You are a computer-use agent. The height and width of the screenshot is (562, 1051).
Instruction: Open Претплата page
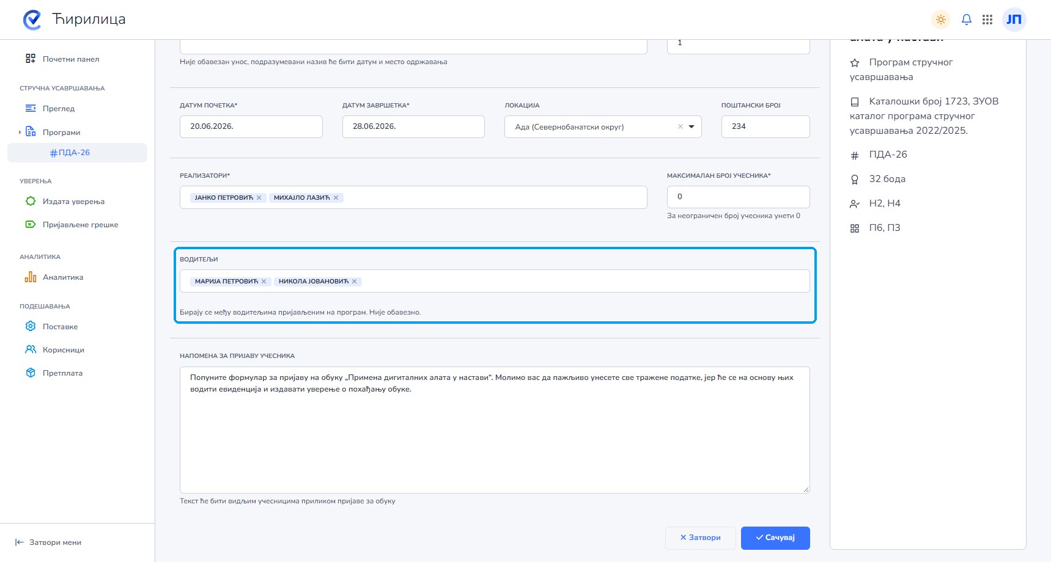pyautogui.click(x=62, y=373)
